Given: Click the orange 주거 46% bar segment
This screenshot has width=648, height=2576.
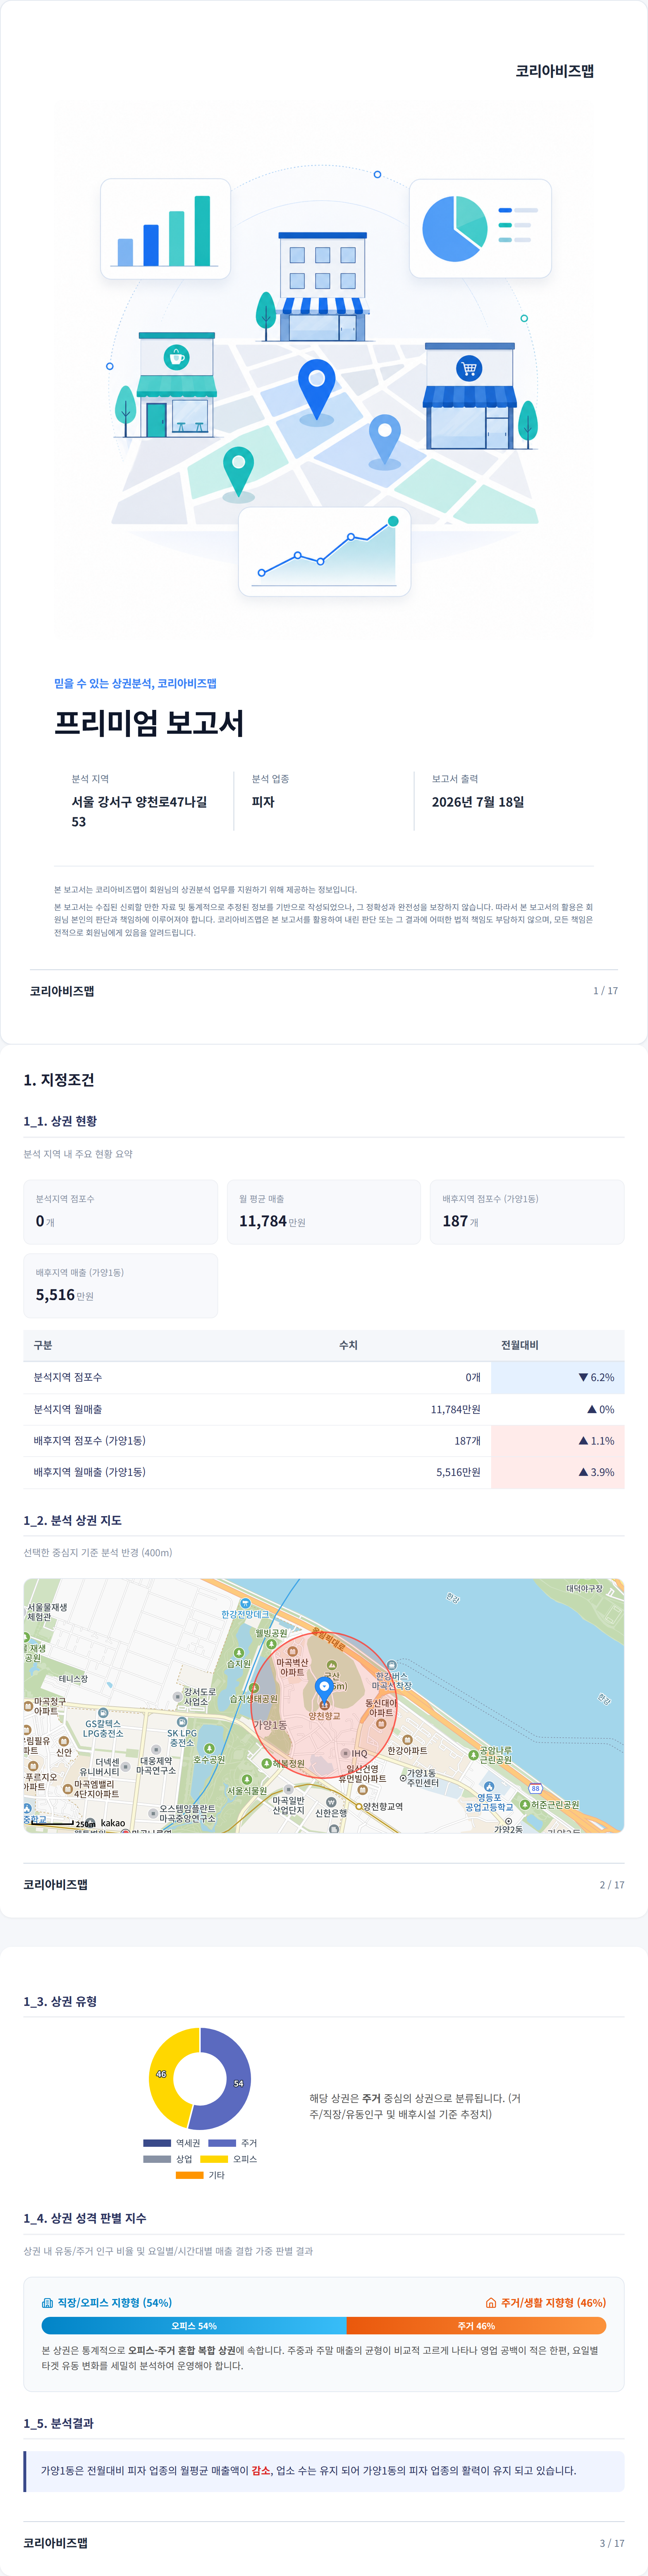Looking at the screenshot, I should tap(476, 2326).
